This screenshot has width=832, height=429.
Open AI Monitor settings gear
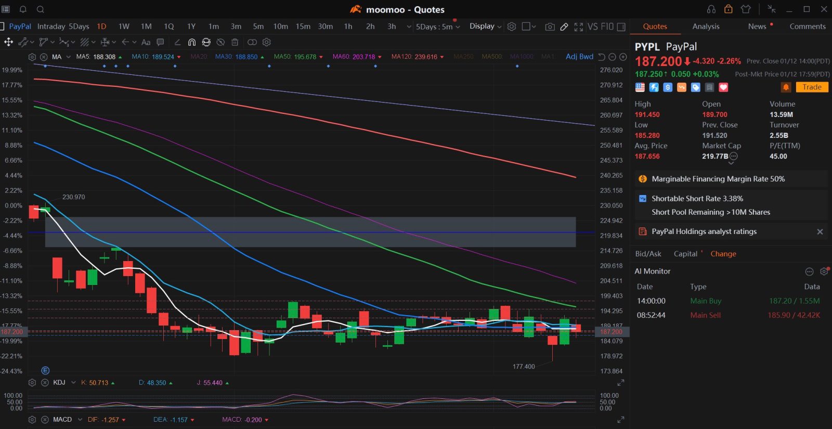click(x=824, y=271)
